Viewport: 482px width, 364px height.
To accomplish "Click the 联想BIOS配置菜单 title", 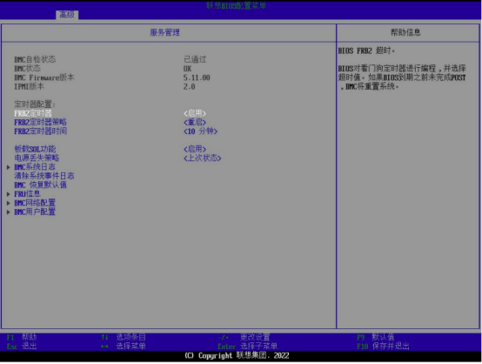I will 236,5.
